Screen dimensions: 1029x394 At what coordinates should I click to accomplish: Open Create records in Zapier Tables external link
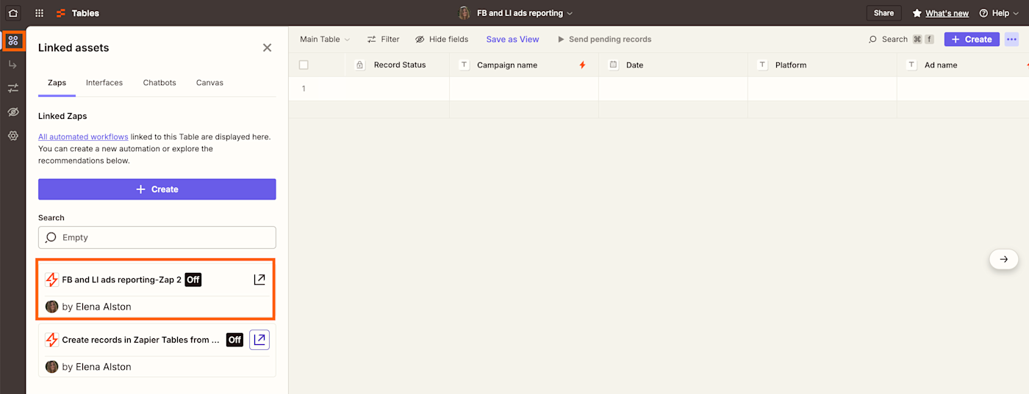click(259, 340)
